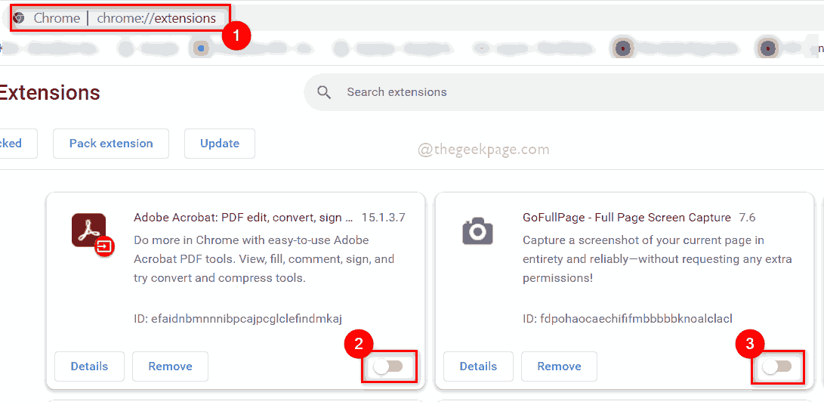
Task: Click the chrome://extensions URL in the address bar
Action: pyautogui.click(x=156, y=18)
